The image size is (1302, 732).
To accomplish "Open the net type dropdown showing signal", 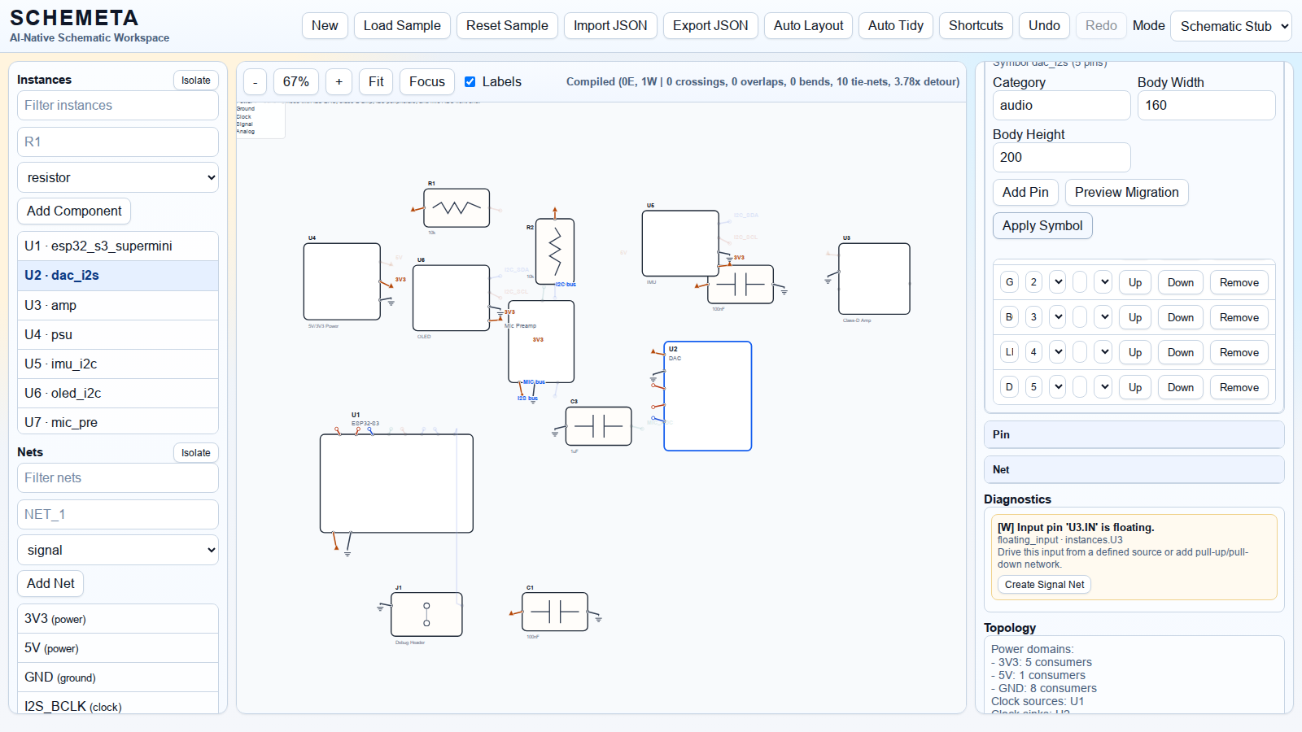I will [x=118, y=550].
